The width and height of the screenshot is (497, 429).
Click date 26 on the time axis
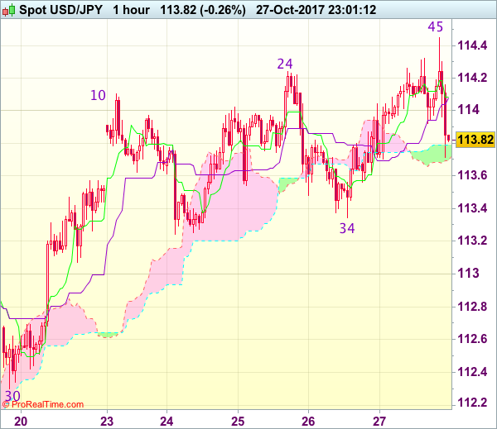pos(308,422)
